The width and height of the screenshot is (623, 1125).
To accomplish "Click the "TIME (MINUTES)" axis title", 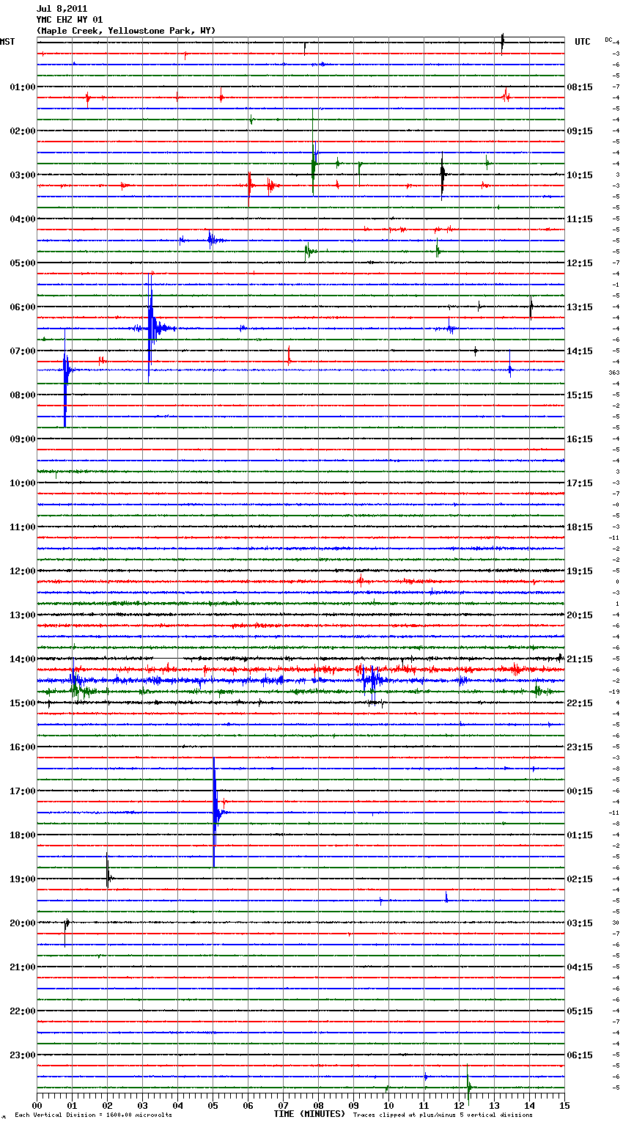I will (x=309, y=1114).
